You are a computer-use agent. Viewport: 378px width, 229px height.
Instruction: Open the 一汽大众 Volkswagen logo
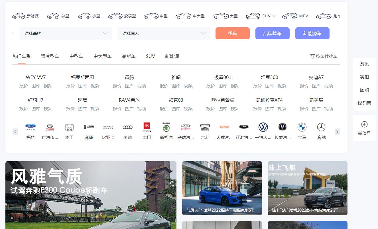click(x=263, y=127)
